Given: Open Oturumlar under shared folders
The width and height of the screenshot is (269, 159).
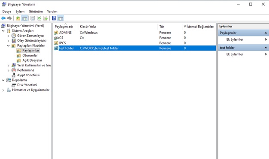Looking at the screenshot, I should click(30, 55).
